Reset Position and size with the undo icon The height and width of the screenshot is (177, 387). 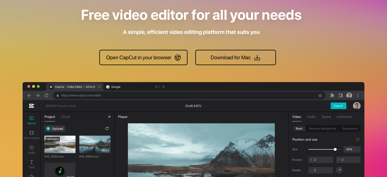pos(358,139)
